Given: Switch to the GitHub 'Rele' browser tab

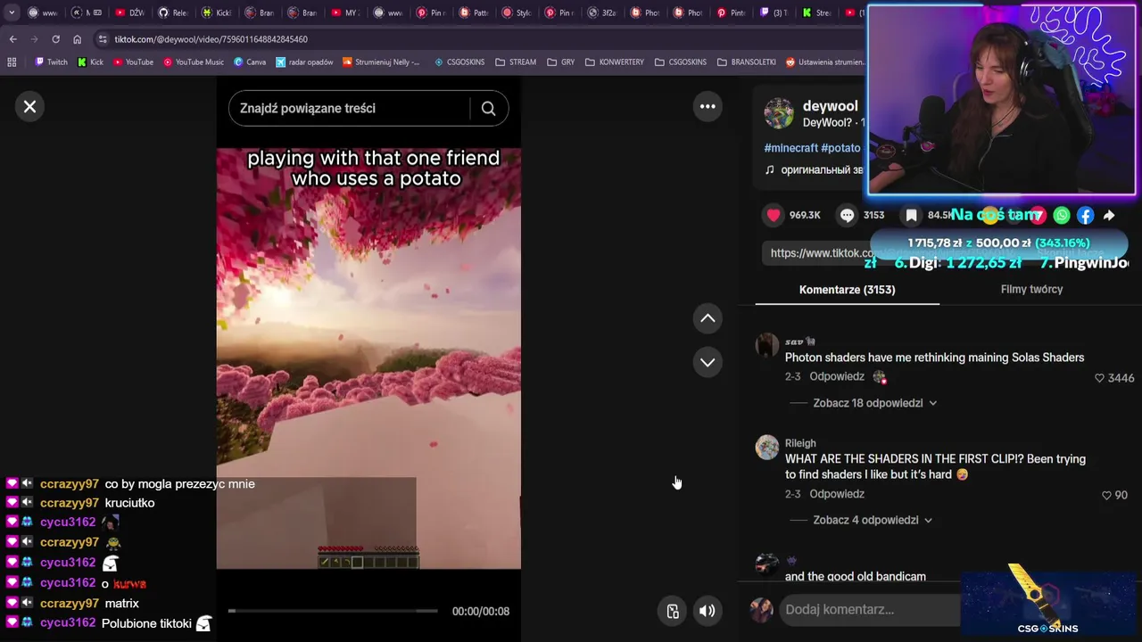Looking at the screenshot, I should (x=173, y=12).
